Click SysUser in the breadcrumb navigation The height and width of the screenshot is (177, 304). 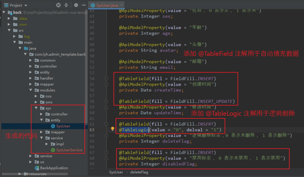[x=116, y=172]
